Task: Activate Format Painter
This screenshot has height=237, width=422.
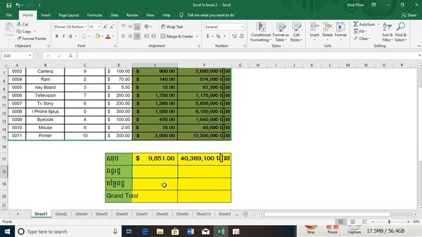Action: pyautogui.click(x=32, y=39)
